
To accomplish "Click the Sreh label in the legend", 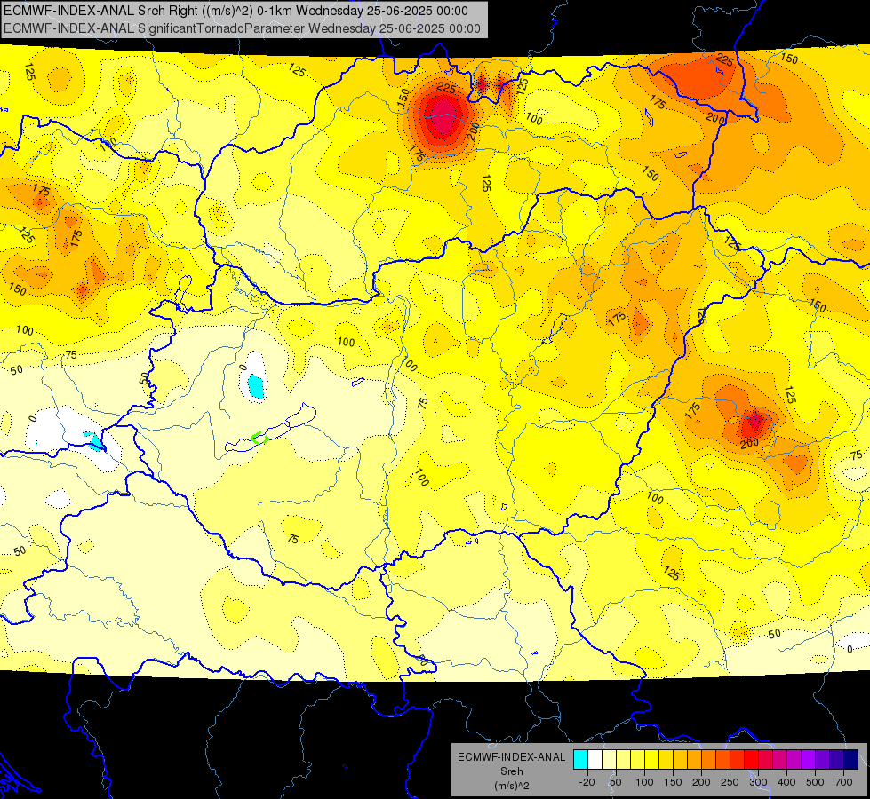I will [x=512, y=771].
